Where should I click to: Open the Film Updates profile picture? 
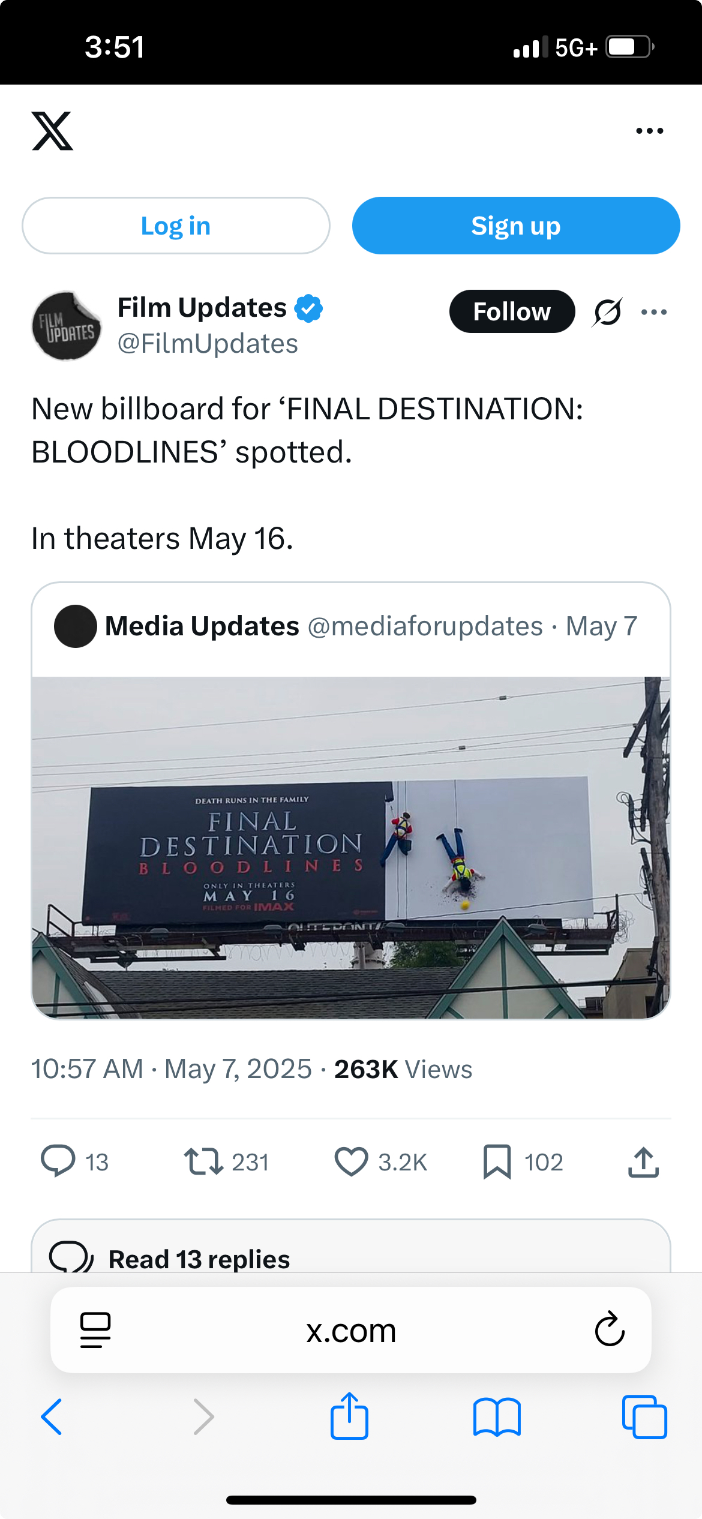tap(67, 326)
